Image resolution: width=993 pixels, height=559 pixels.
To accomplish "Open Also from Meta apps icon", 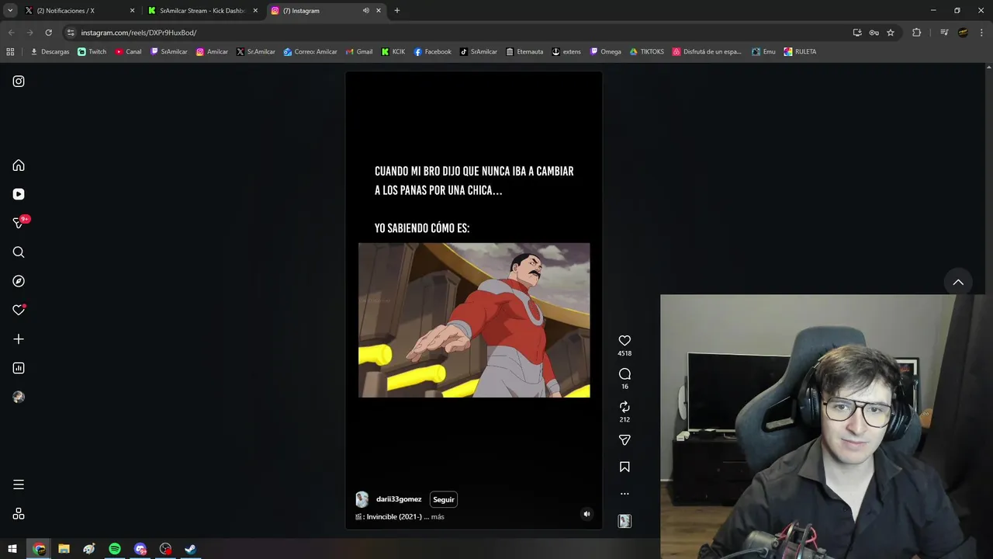I will coord(19,514).
